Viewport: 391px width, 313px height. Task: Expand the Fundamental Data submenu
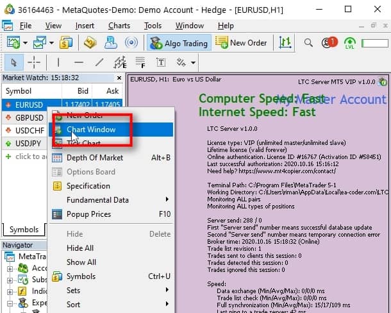click(x=111, y=200)
